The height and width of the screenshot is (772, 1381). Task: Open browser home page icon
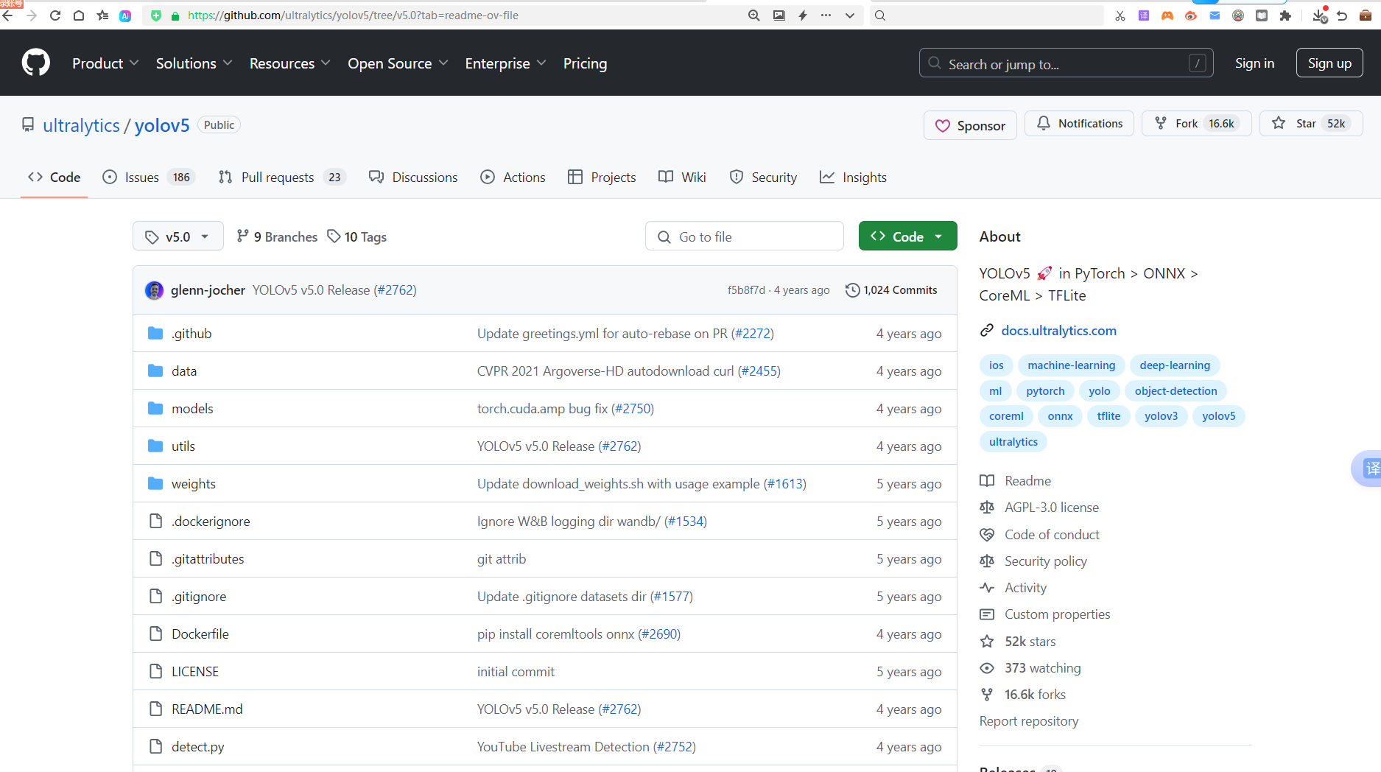click(x=79, y=15)
